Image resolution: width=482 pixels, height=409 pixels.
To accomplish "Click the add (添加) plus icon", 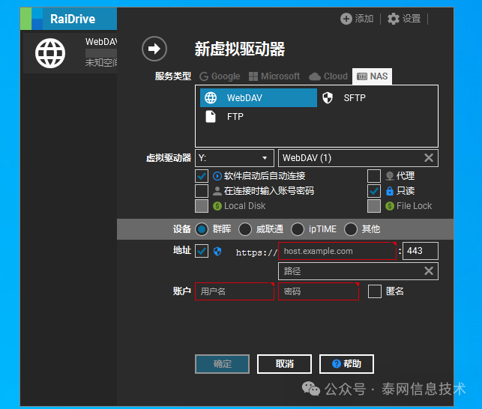I will click(x=346, y=19).
